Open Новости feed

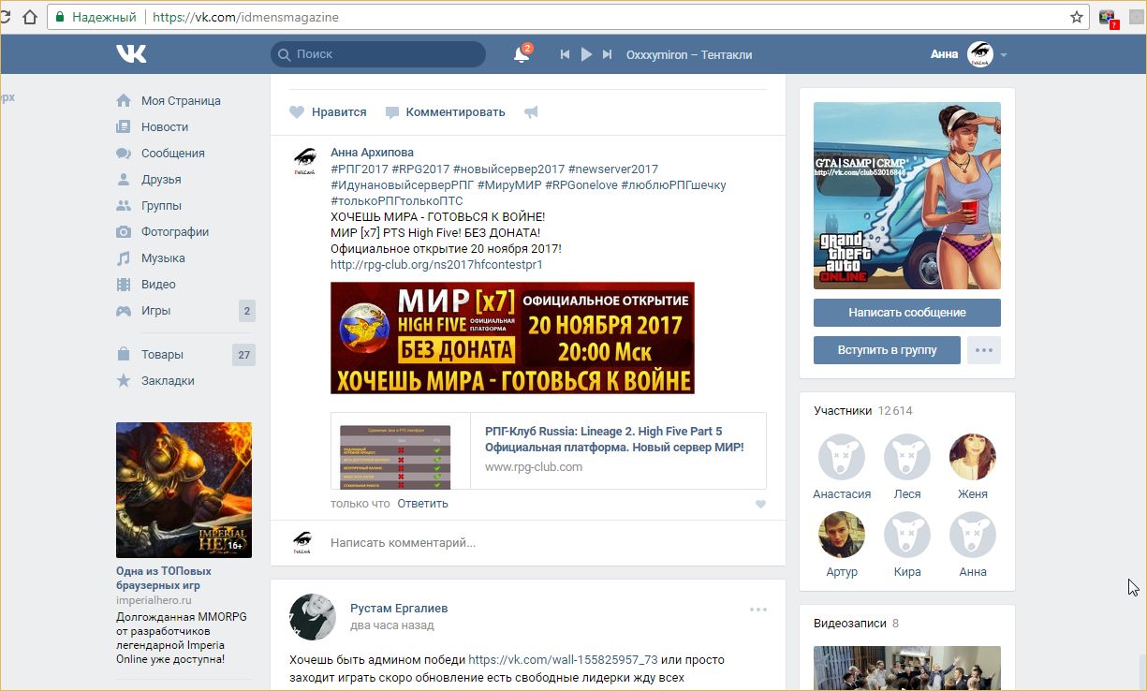[x=165, y=126]
